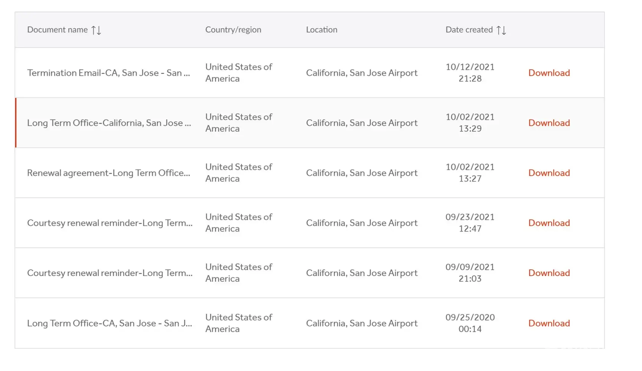
Task: Click the Date created column header
Action: pos(469,30)
